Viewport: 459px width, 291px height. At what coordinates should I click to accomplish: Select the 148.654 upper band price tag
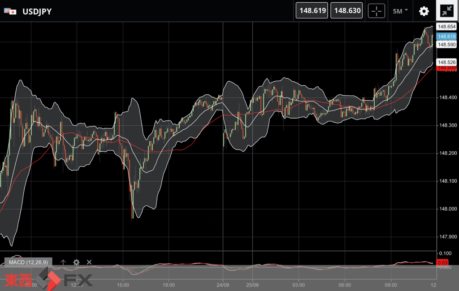click(x=446, y=27)
